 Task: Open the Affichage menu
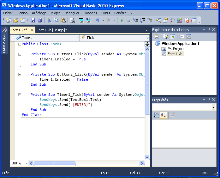(39, 13)
